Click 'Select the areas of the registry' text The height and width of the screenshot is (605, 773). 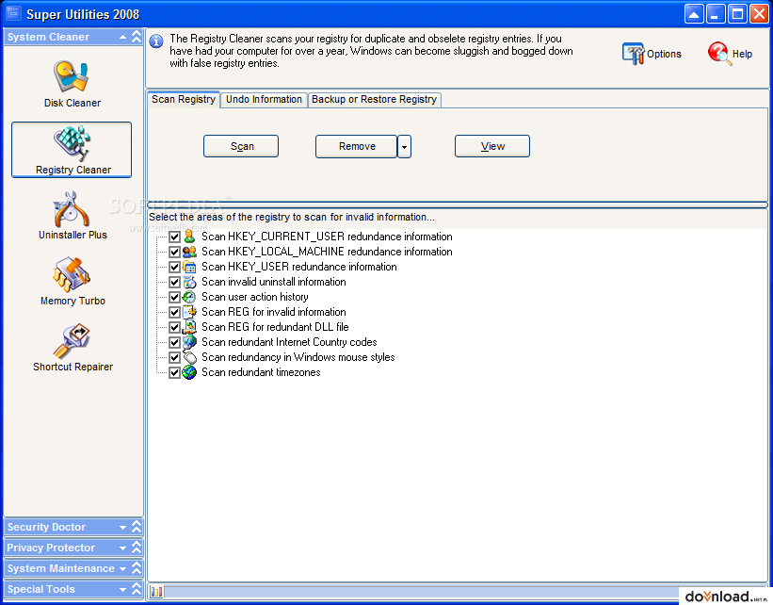point(292,217)
